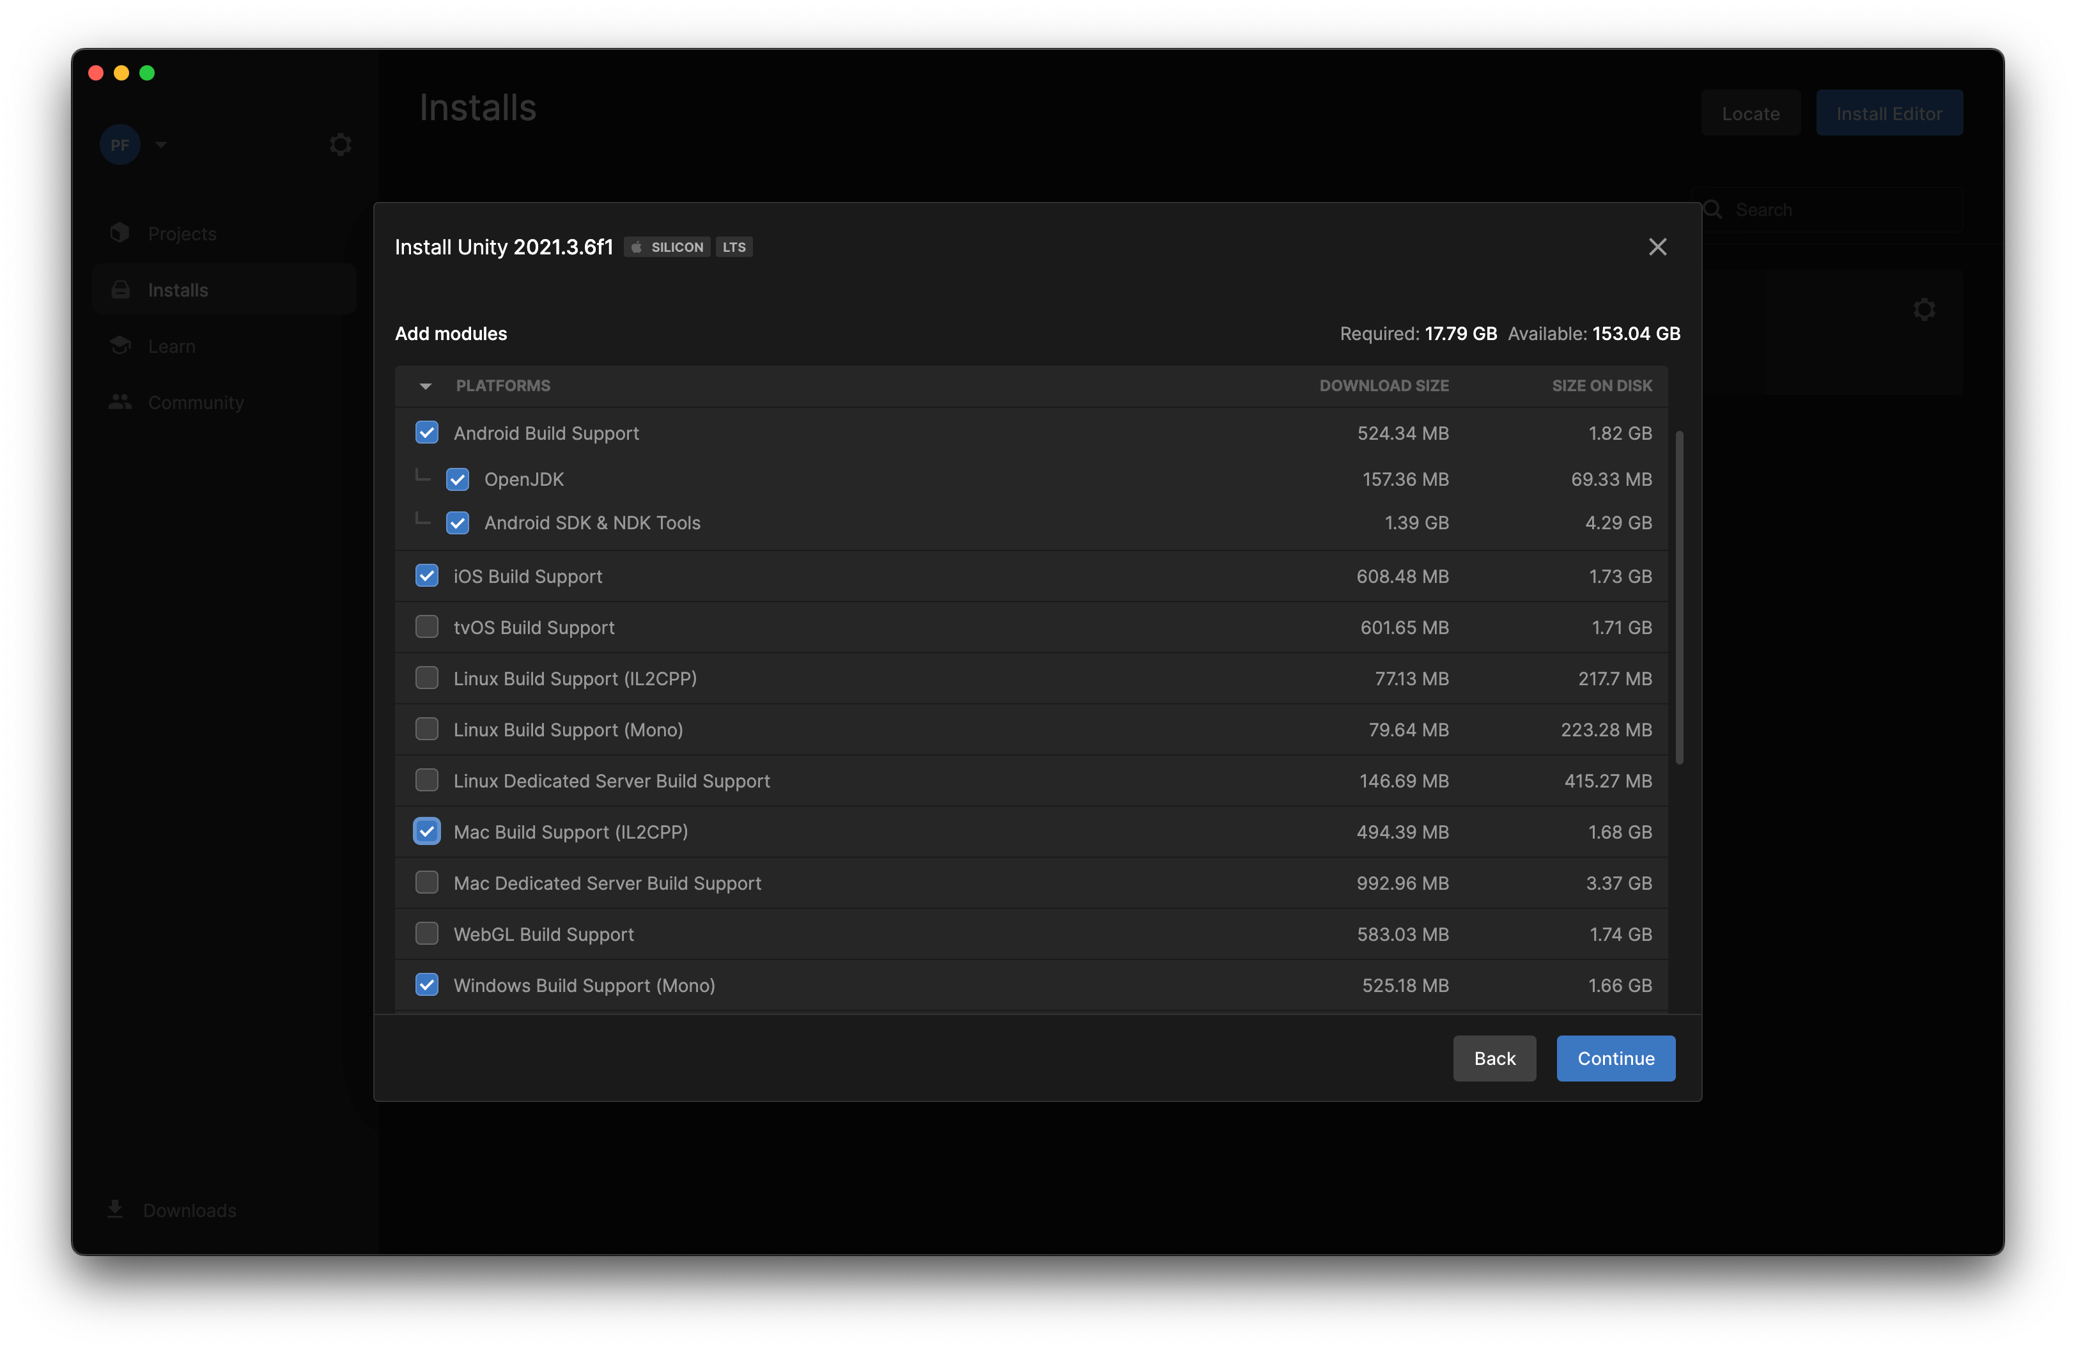This screenshot has width=2076, height=1350.
Task: Select the Installs sidebar icon
Action: point(120,289)
